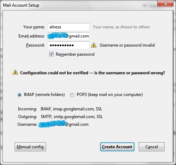Select IMAP (remote folders) radio button

pyautogui.click(x=20, y=95)
